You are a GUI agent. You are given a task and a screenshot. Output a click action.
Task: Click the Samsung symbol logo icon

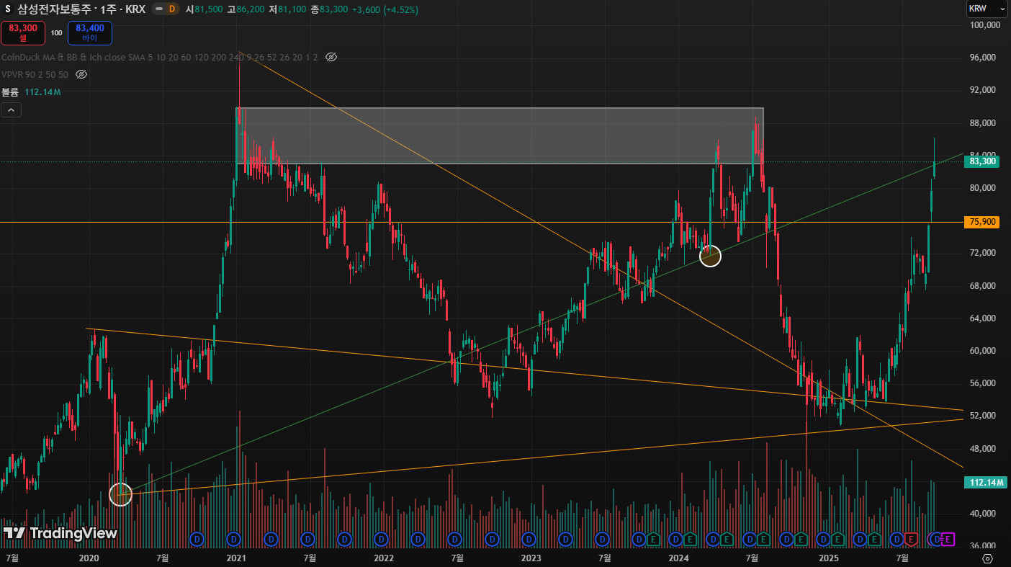8,9
